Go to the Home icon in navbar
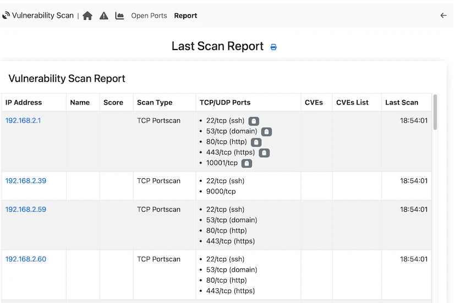 pyautogui.click(x=87, y=16)
